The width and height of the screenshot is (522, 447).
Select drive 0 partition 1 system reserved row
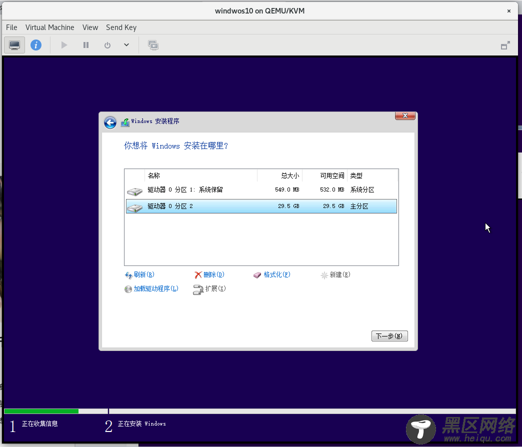click(x=261, y=190)
